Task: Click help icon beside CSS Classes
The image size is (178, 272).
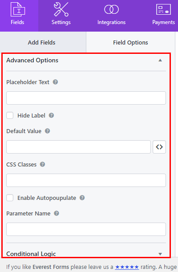Action: point(42,164)
